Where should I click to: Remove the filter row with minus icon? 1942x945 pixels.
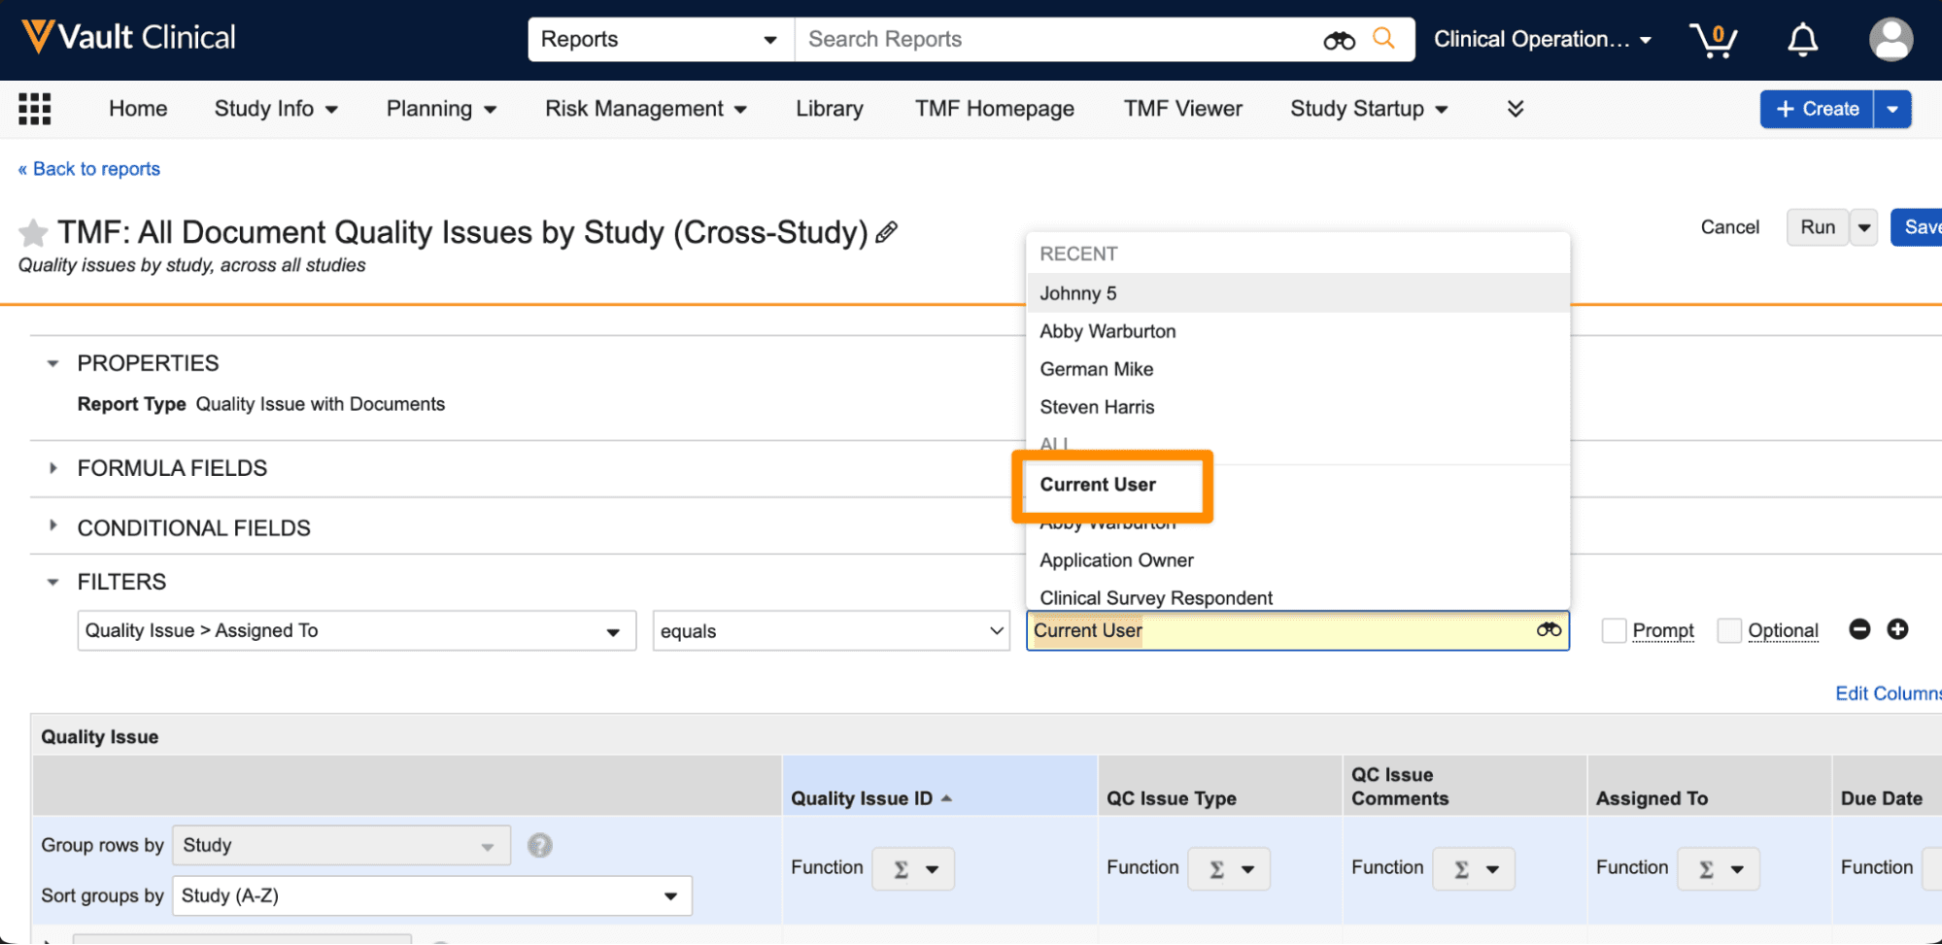coord(1859,629)
